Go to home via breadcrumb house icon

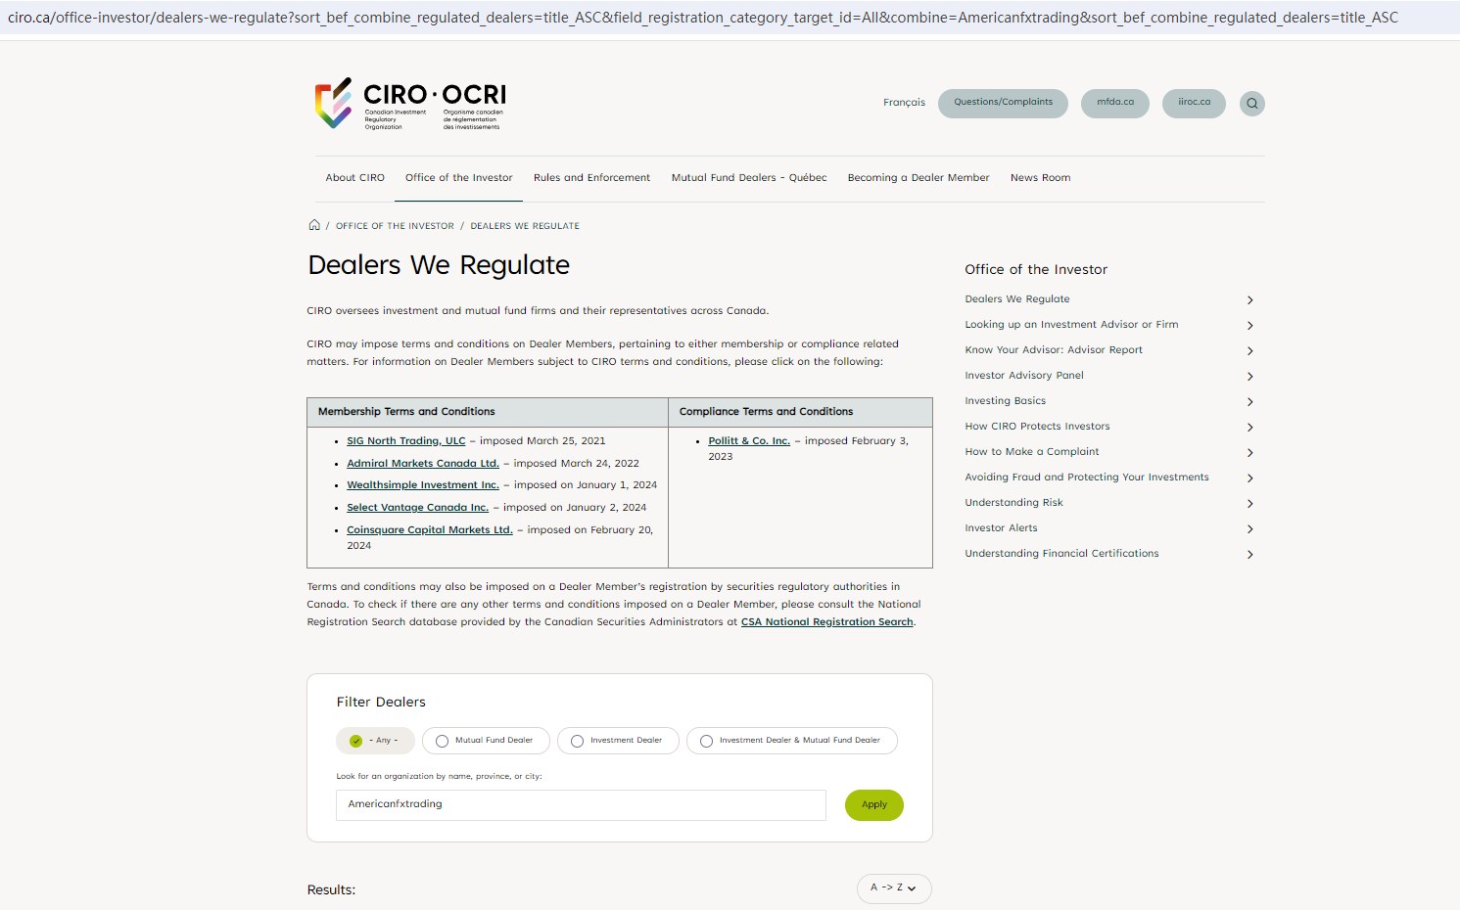click(314, 225)
